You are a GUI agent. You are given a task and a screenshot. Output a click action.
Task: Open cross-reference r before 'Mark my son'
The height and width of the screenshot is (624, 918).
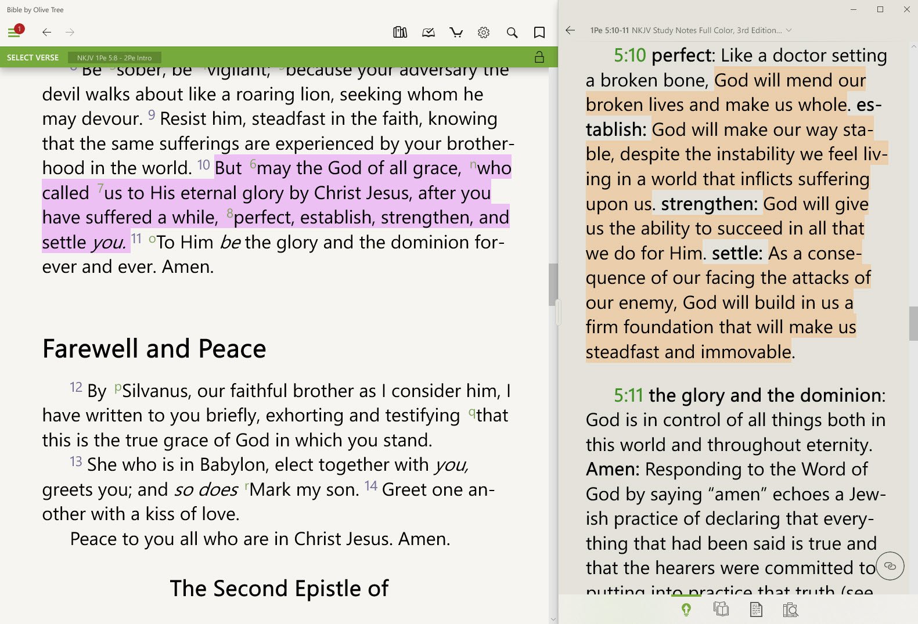[x=247, y=486]
